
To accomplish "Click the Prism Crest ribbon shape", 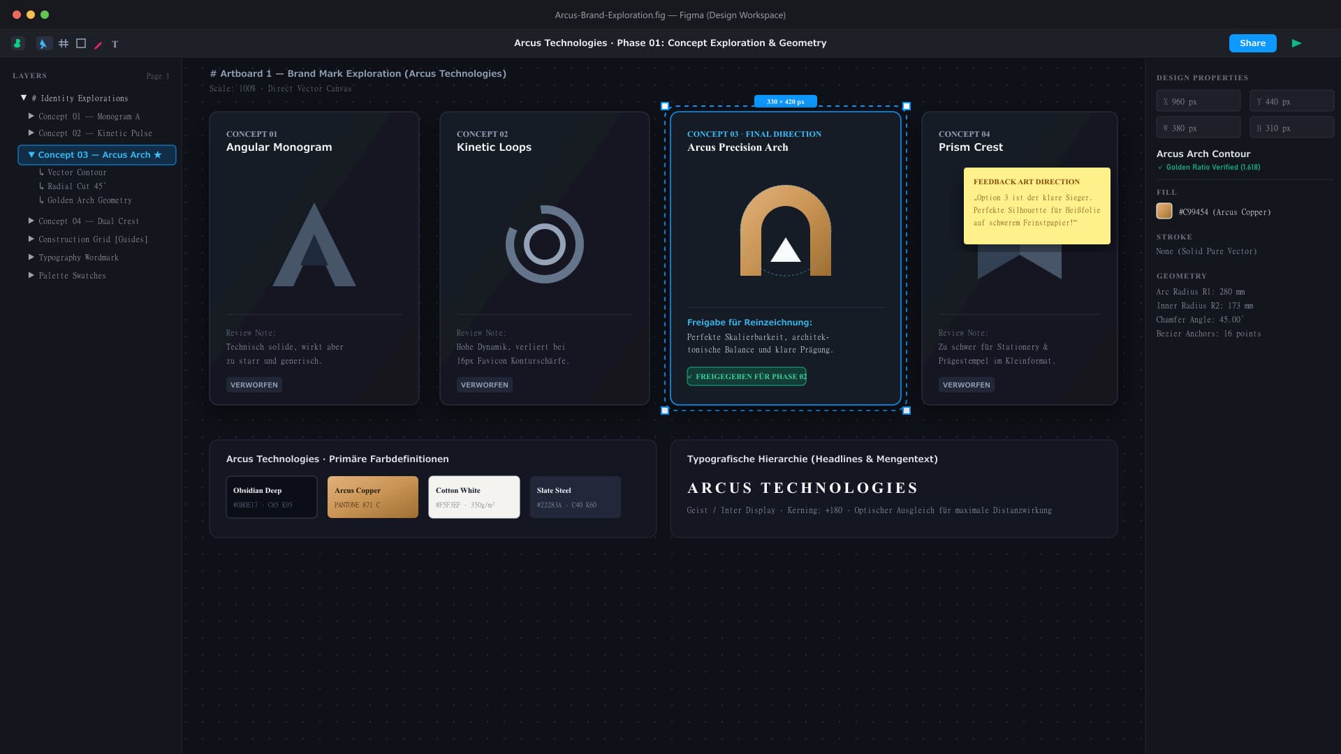I will coord(1019,262).
